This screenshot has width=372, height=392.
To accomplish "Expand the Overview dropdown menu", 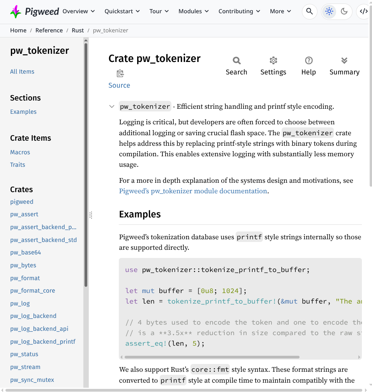I will pos(79,12).
